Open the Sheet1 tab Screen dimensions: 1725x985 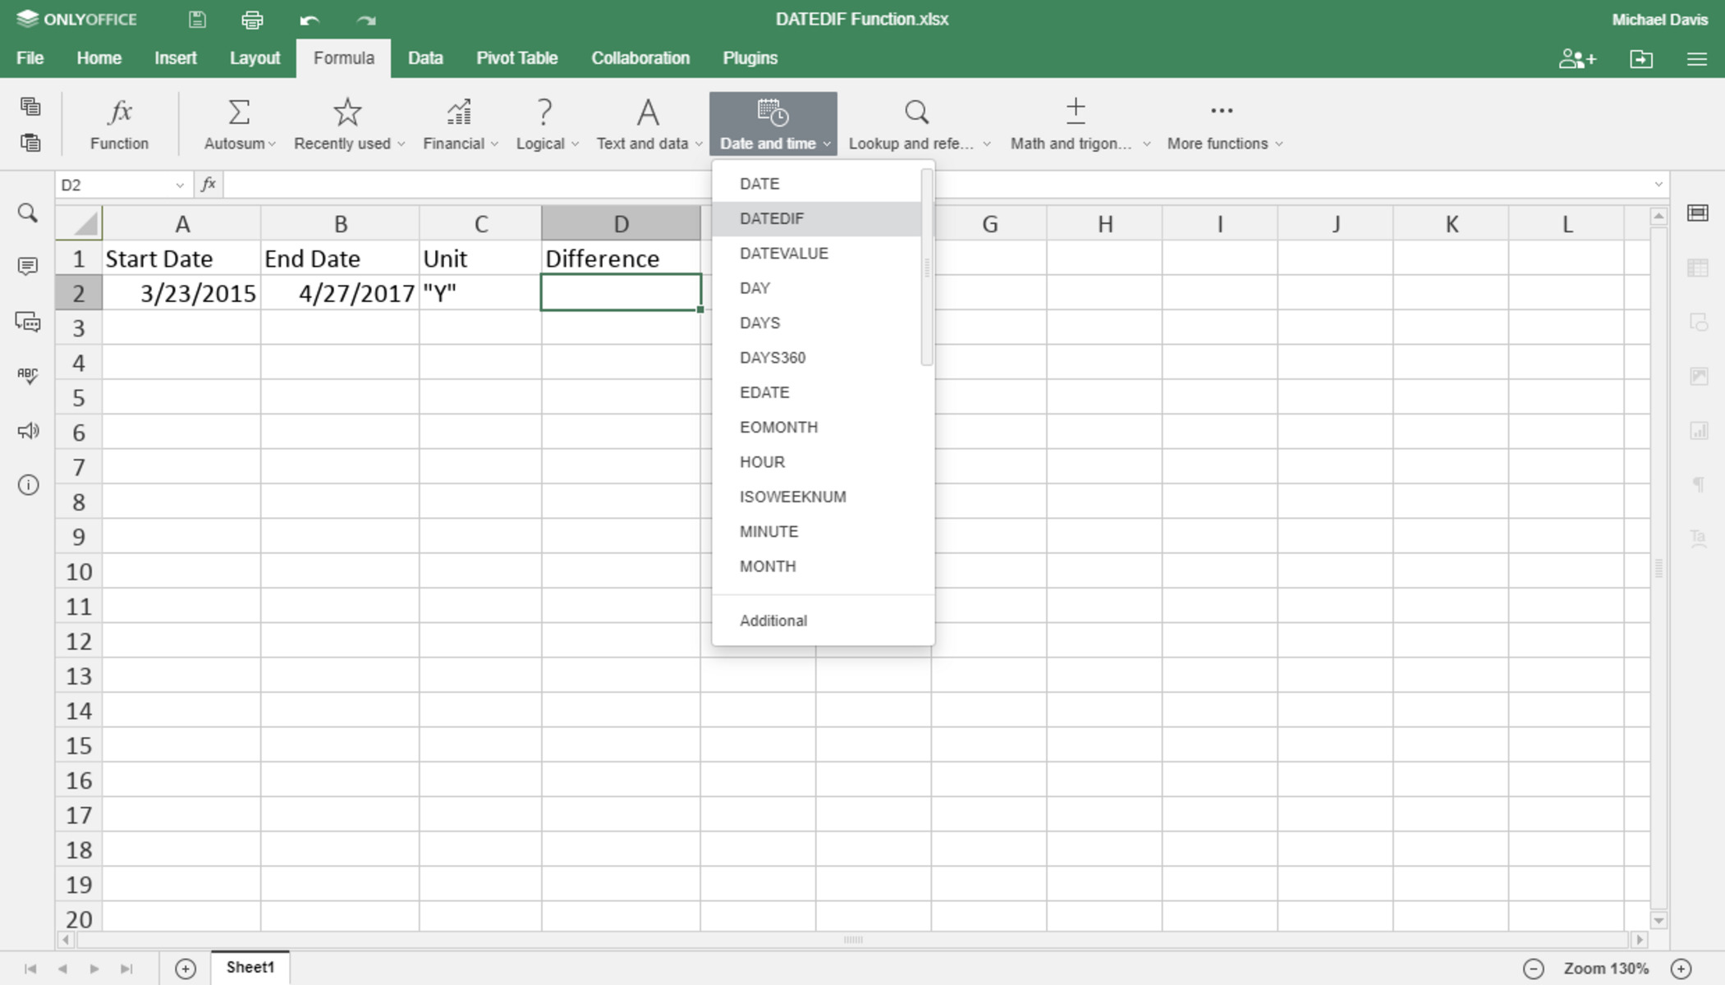point(250,967)
